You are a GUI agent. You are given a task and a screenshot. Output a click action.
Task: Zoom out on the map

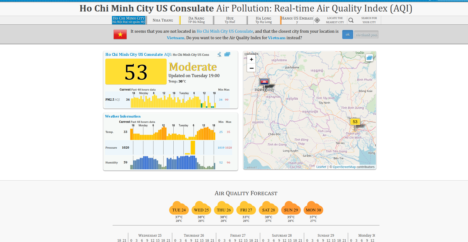pyautogui.click(x=251, y=68)
